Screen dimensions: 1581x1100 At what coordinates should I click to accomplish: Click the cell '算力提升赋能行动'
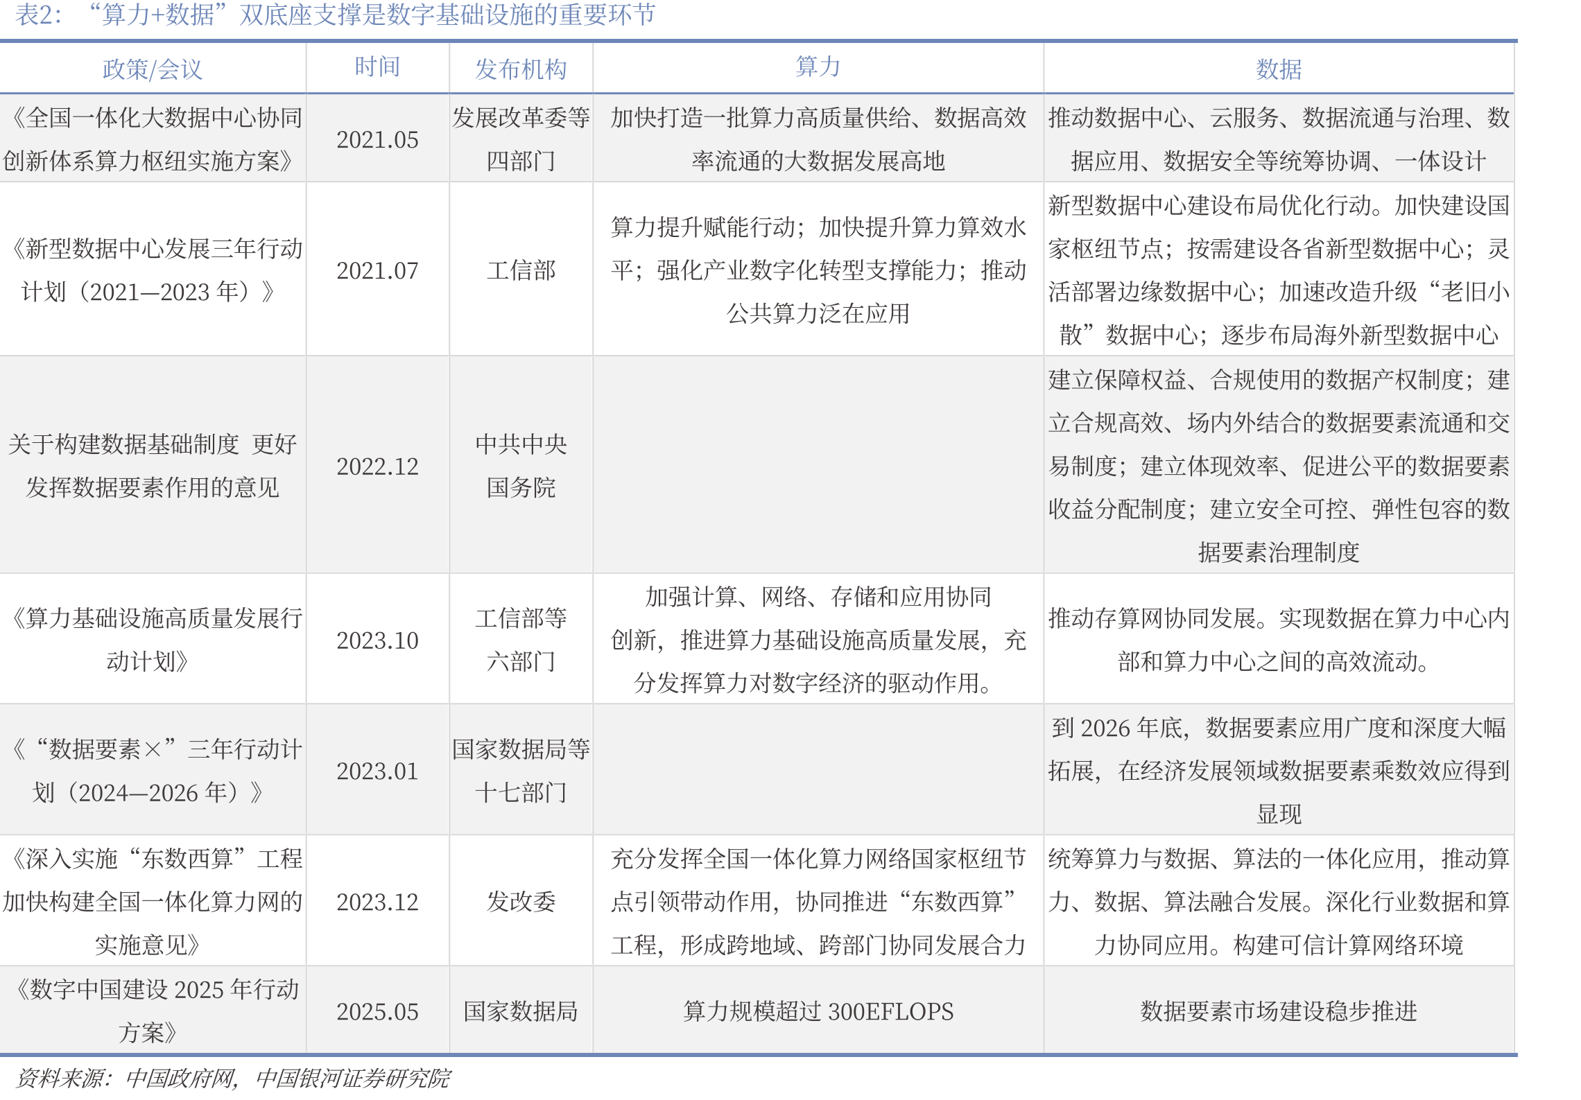[x=818, y=270]
